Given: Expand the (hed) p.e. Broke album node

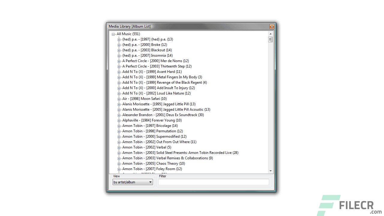Looking at the screenshot, I should (x=119, y=45).
